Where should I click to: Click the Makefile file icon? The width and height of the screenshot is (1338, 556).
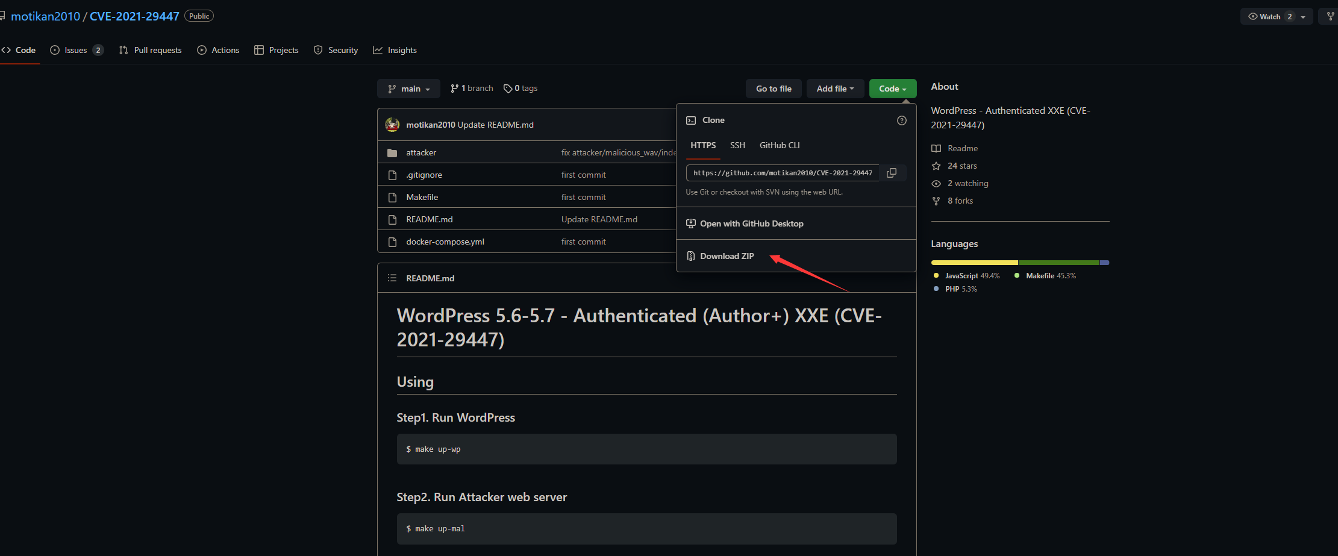[392, 198]
